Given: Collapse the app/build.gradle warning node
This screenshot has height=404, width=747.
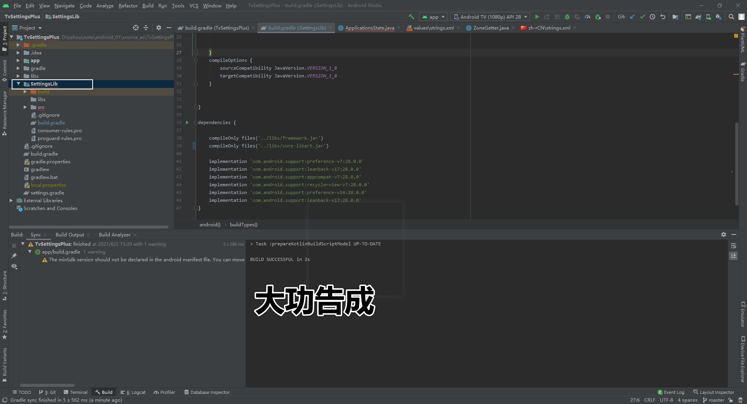Looking at the screenshot, I should click(x=30, y=252).
